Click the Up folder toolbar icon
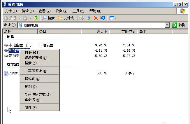This screenshot has width=190, height=124. pos(36,18)
